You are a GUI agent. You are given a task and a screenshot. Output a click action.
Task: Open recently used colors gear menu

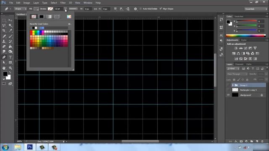[x=69, y=24]
